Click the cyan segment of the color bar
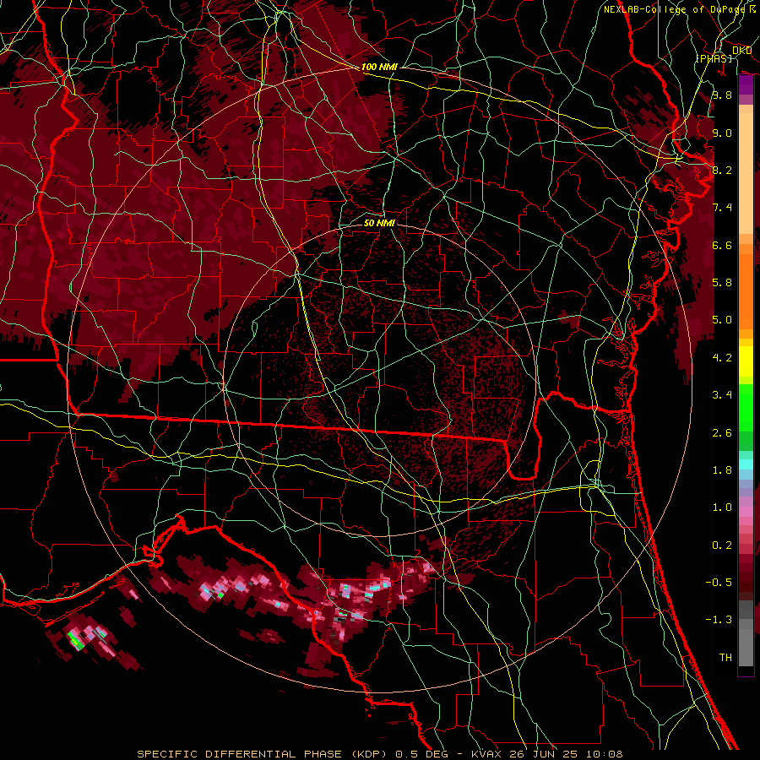760x760 pixels. (746, 464)
